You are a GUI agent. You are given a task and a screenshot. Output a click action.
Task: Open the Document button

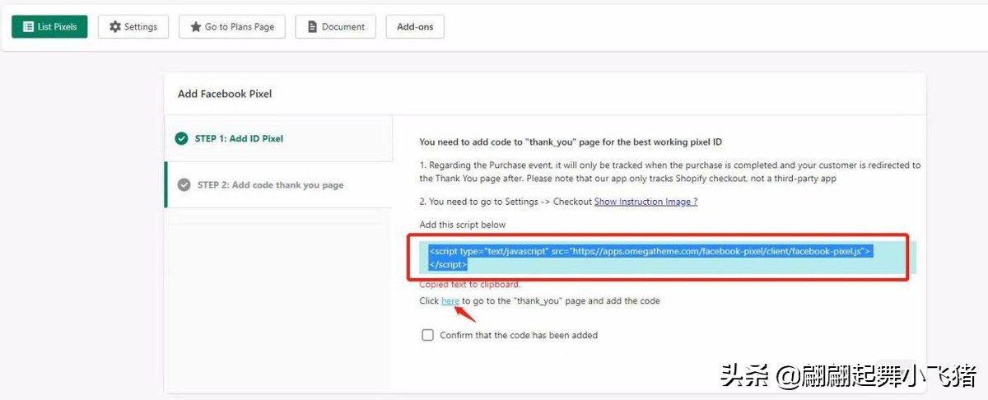336,26
